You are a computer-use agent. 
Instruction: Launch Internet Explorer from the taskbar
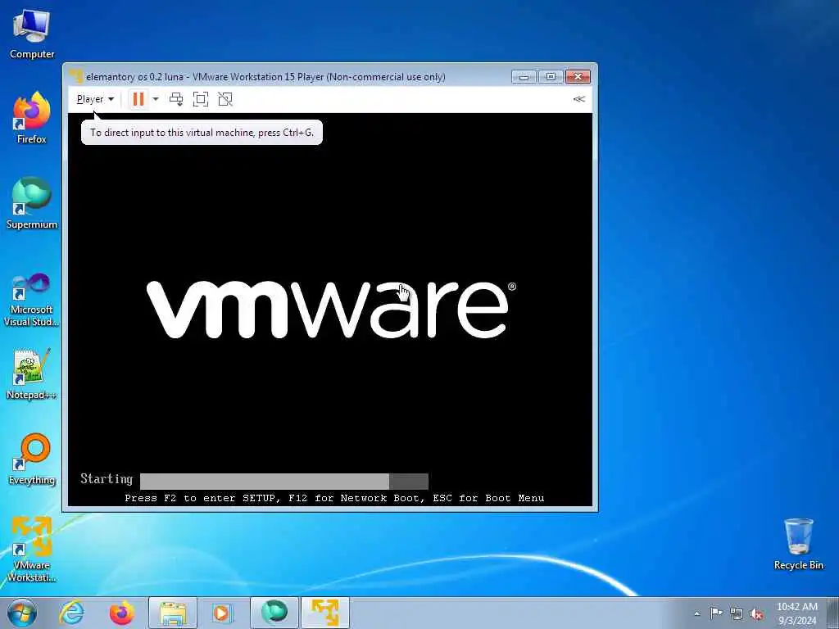71,613
